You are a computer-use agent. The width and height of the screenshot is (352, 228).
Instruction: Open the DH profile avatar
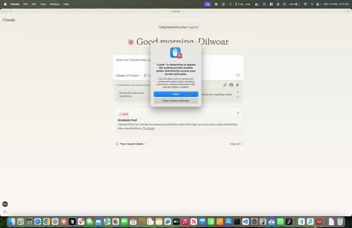pyautogui.click(x=5, y=204)
